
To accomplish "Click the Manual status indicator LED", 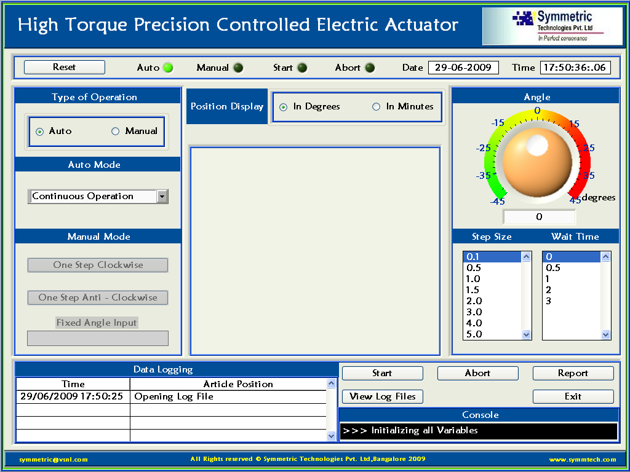I will click(x=238, y=68).
